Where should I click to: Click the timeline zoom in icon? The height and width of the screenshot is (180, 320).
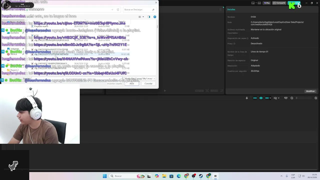click(316, 98)
